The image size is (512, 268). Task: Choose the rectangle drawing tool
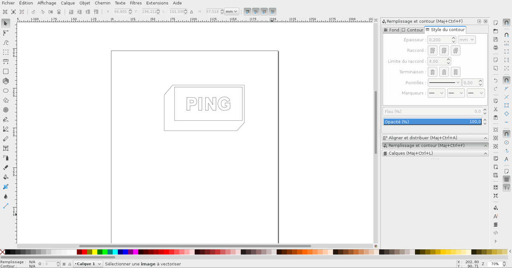click(6, 71)
